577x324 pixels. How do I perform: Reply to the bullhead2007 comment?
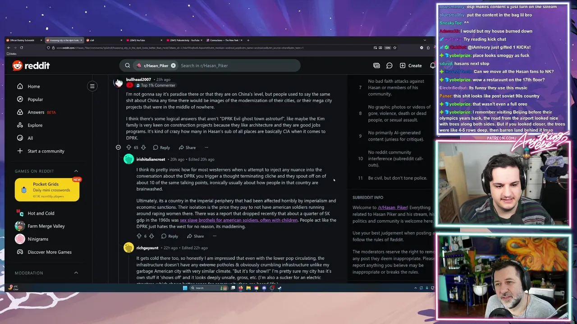click(x=161, y=148)
